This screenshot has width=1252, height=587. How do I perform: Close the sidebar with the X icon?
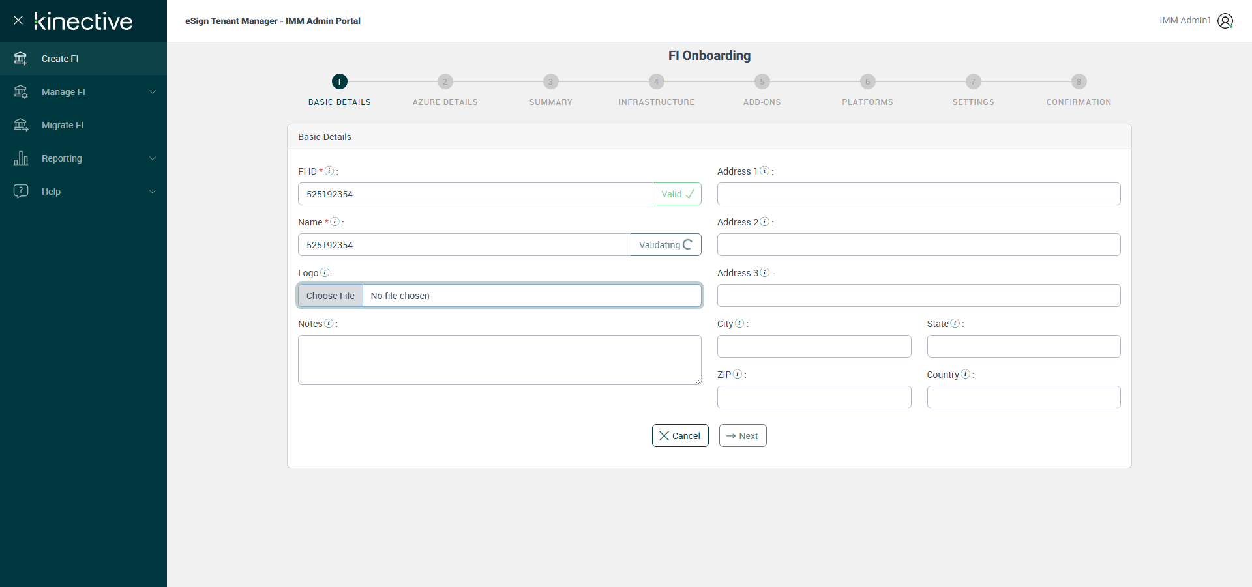click(x=18, y=20)
